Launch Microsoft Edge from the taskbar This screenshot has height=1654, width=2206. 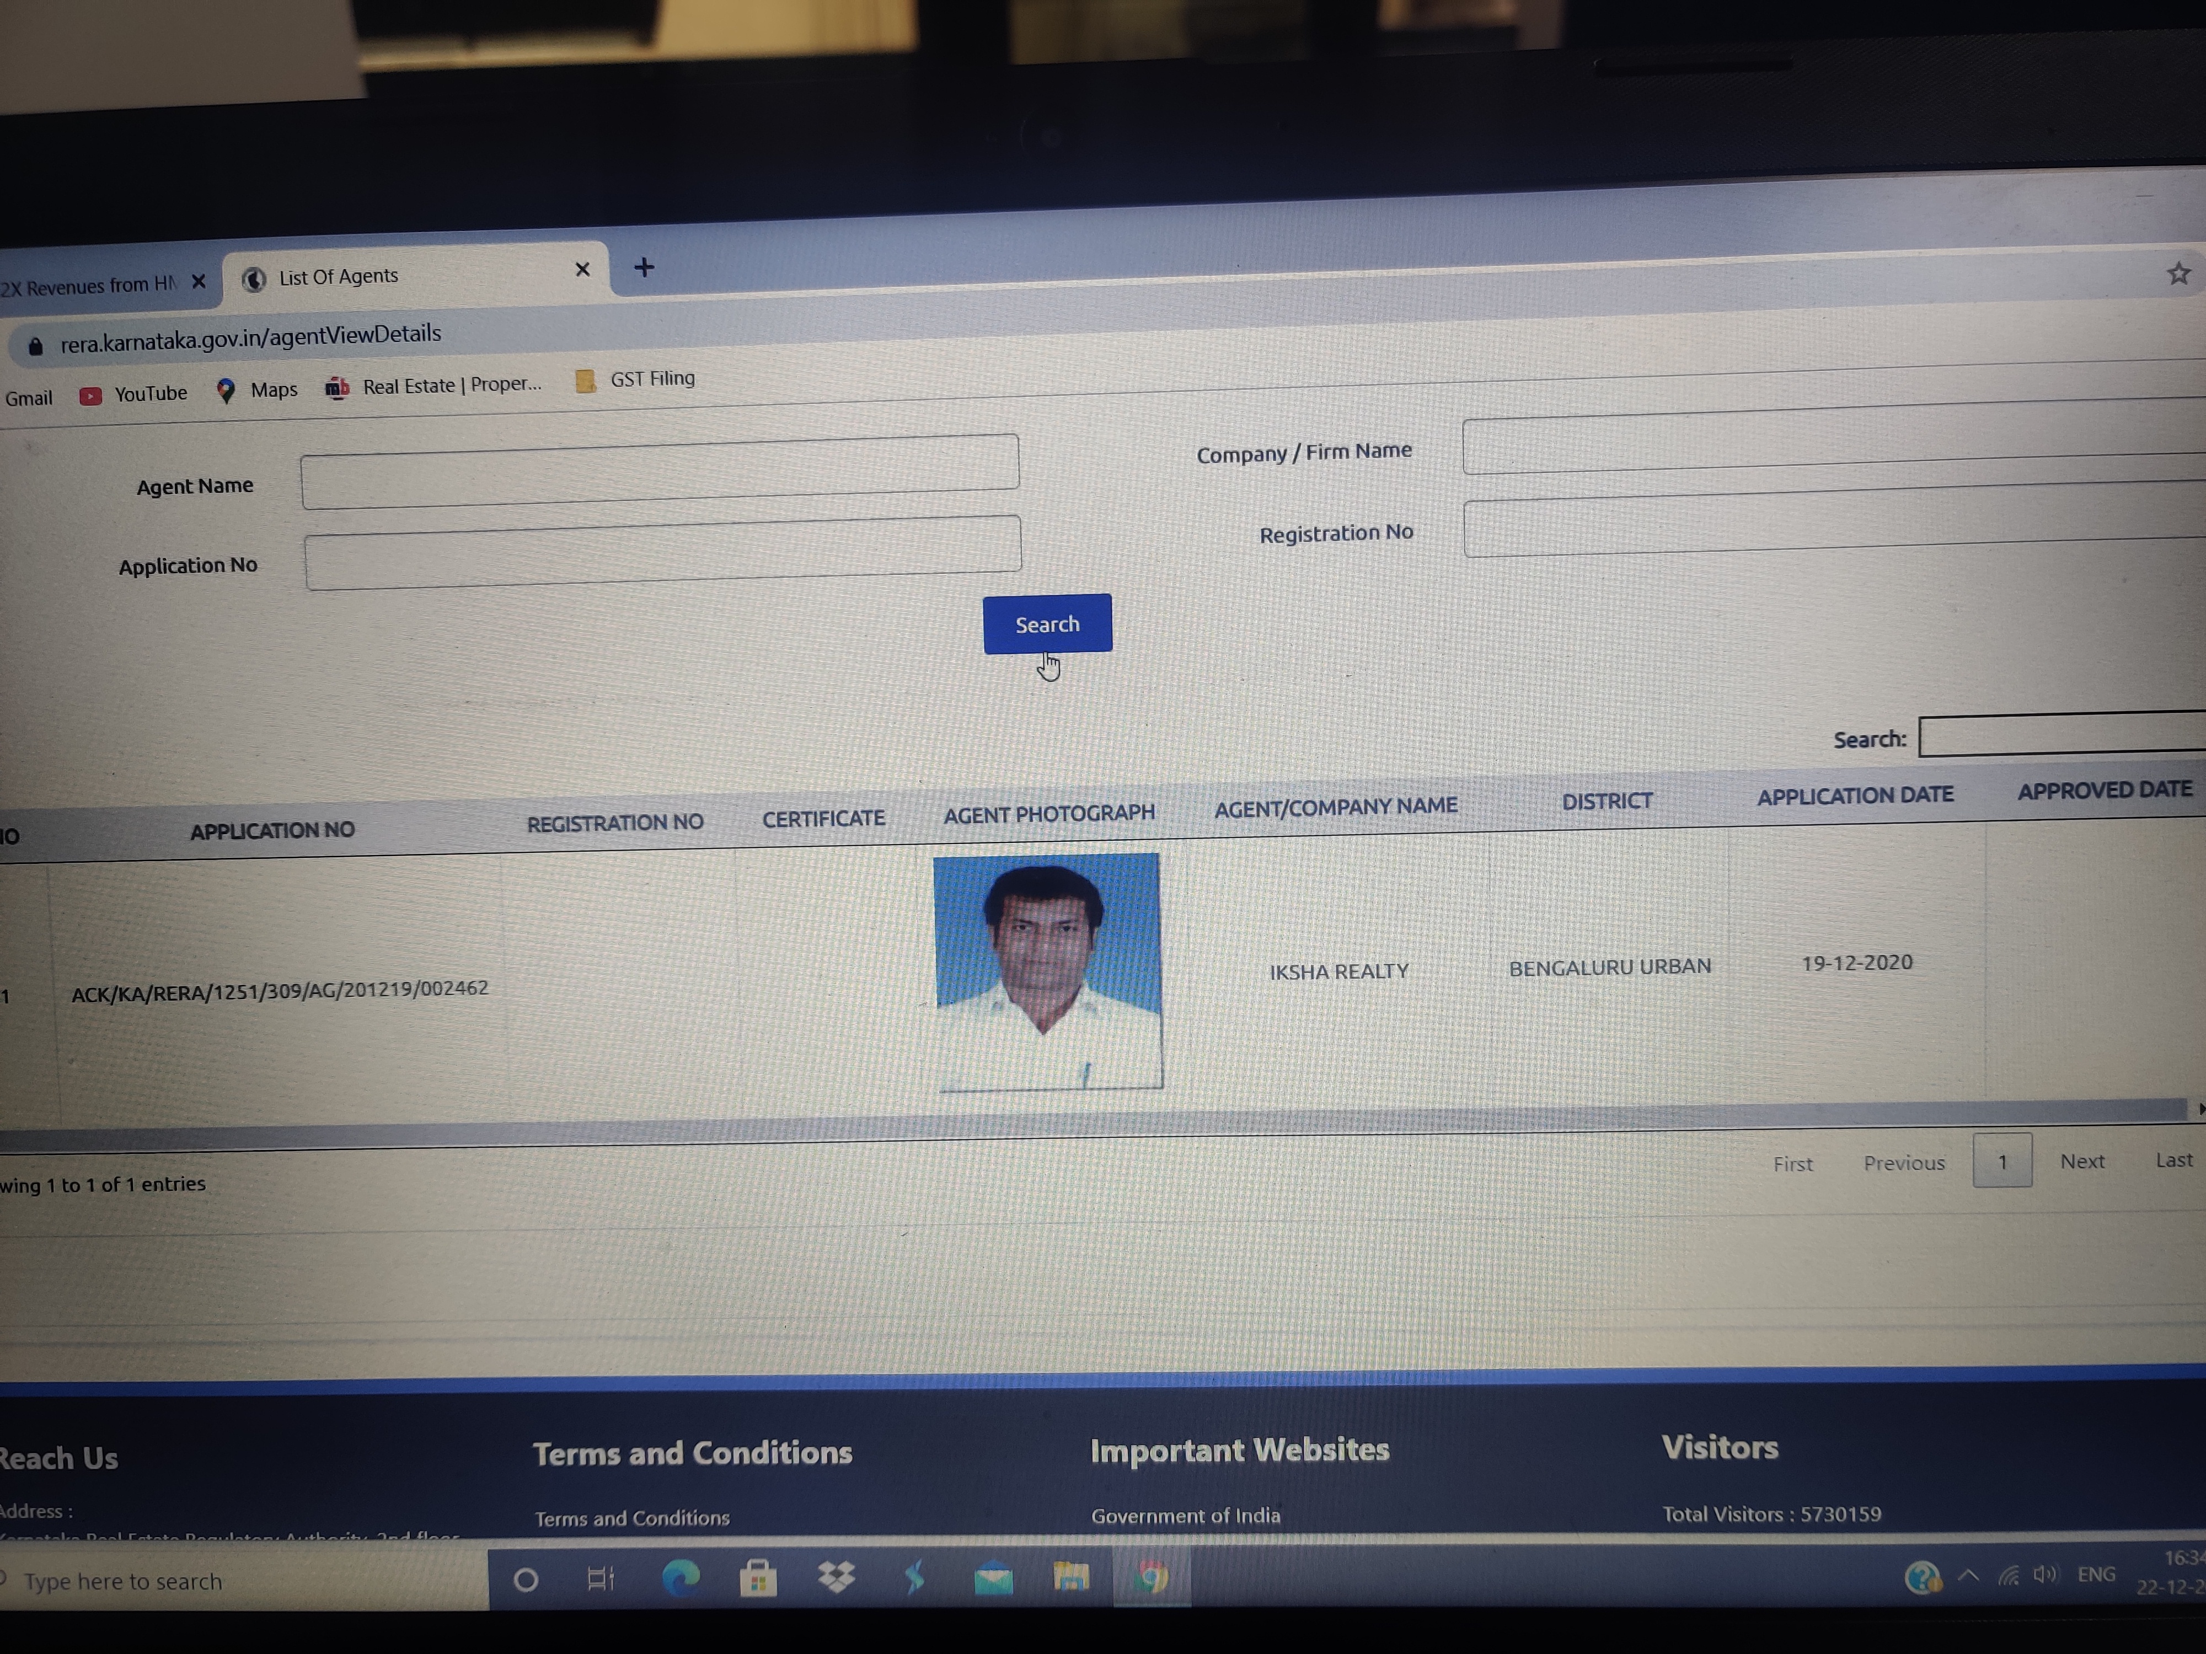681,1577
